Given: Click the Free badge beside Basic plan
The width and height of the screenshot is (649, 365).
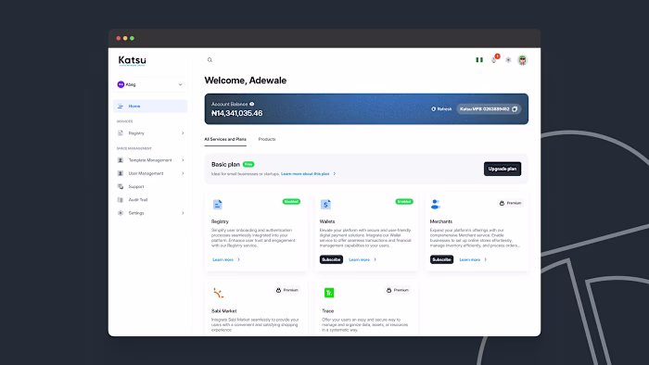Looking at the screenshot, I should pyautogui.click(x=248, y=164).
